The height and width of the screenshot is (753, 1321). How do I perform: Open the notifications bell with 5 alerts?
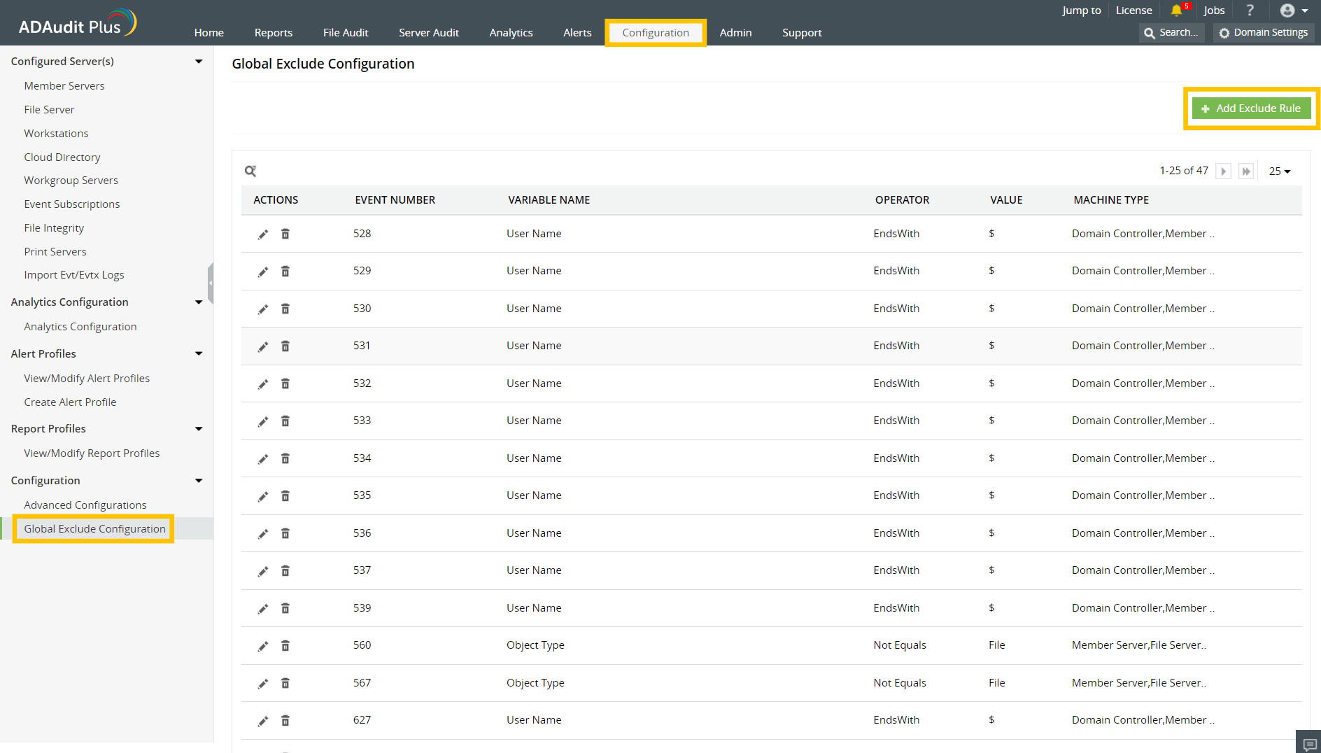pos(1177,10)
